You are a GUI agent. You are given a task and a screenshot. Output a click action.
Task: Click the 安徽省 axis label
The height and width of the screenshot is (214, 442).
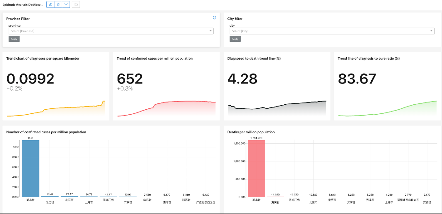(x=427, y=202)
